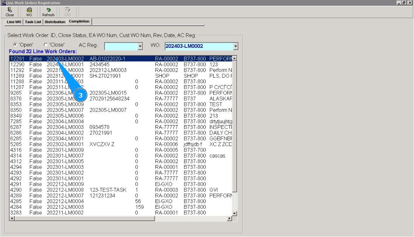Select work order row 9285
The height and width of the screenshot is (237, 414).
[x=121, y=93]
